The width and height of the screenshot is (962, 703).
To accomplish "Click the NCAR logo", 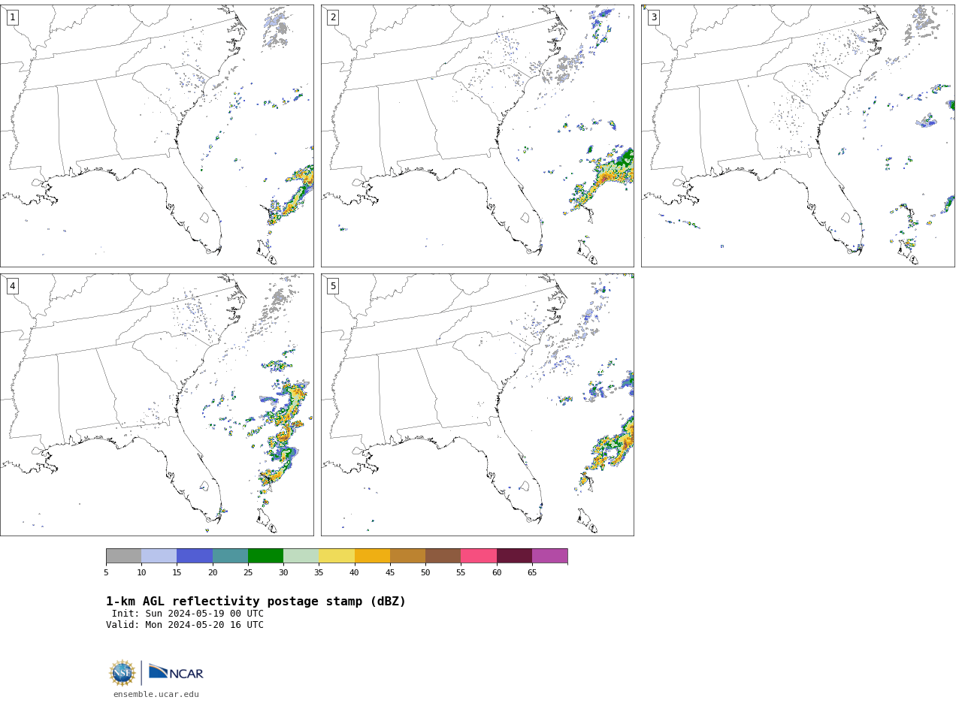I will (x=176, y=673).
